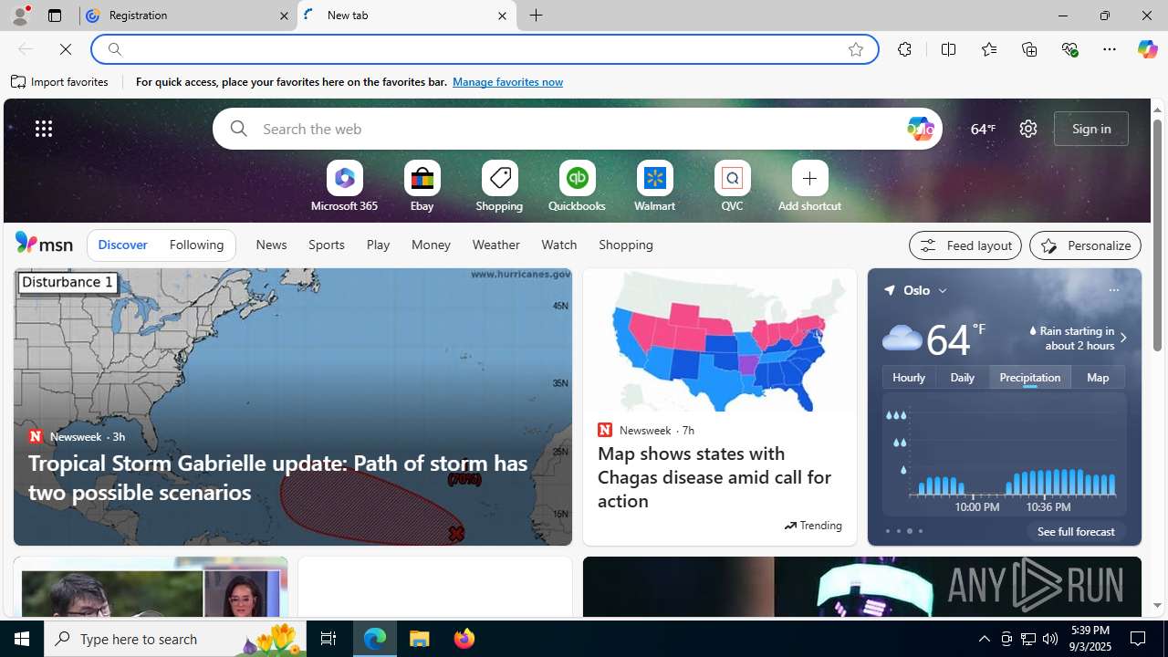The width and height of the screenshot is (1168, 657).
Task: Switch weather card to Map tab
Action: (1098, 377)
